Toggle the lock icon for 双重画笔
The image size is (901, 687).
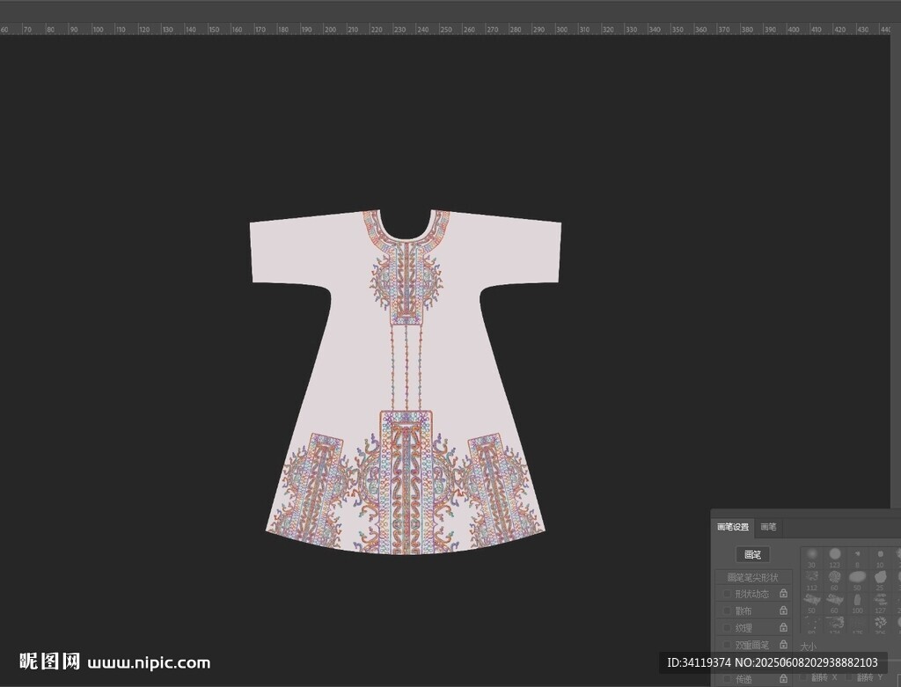click(x=782, y=645)
